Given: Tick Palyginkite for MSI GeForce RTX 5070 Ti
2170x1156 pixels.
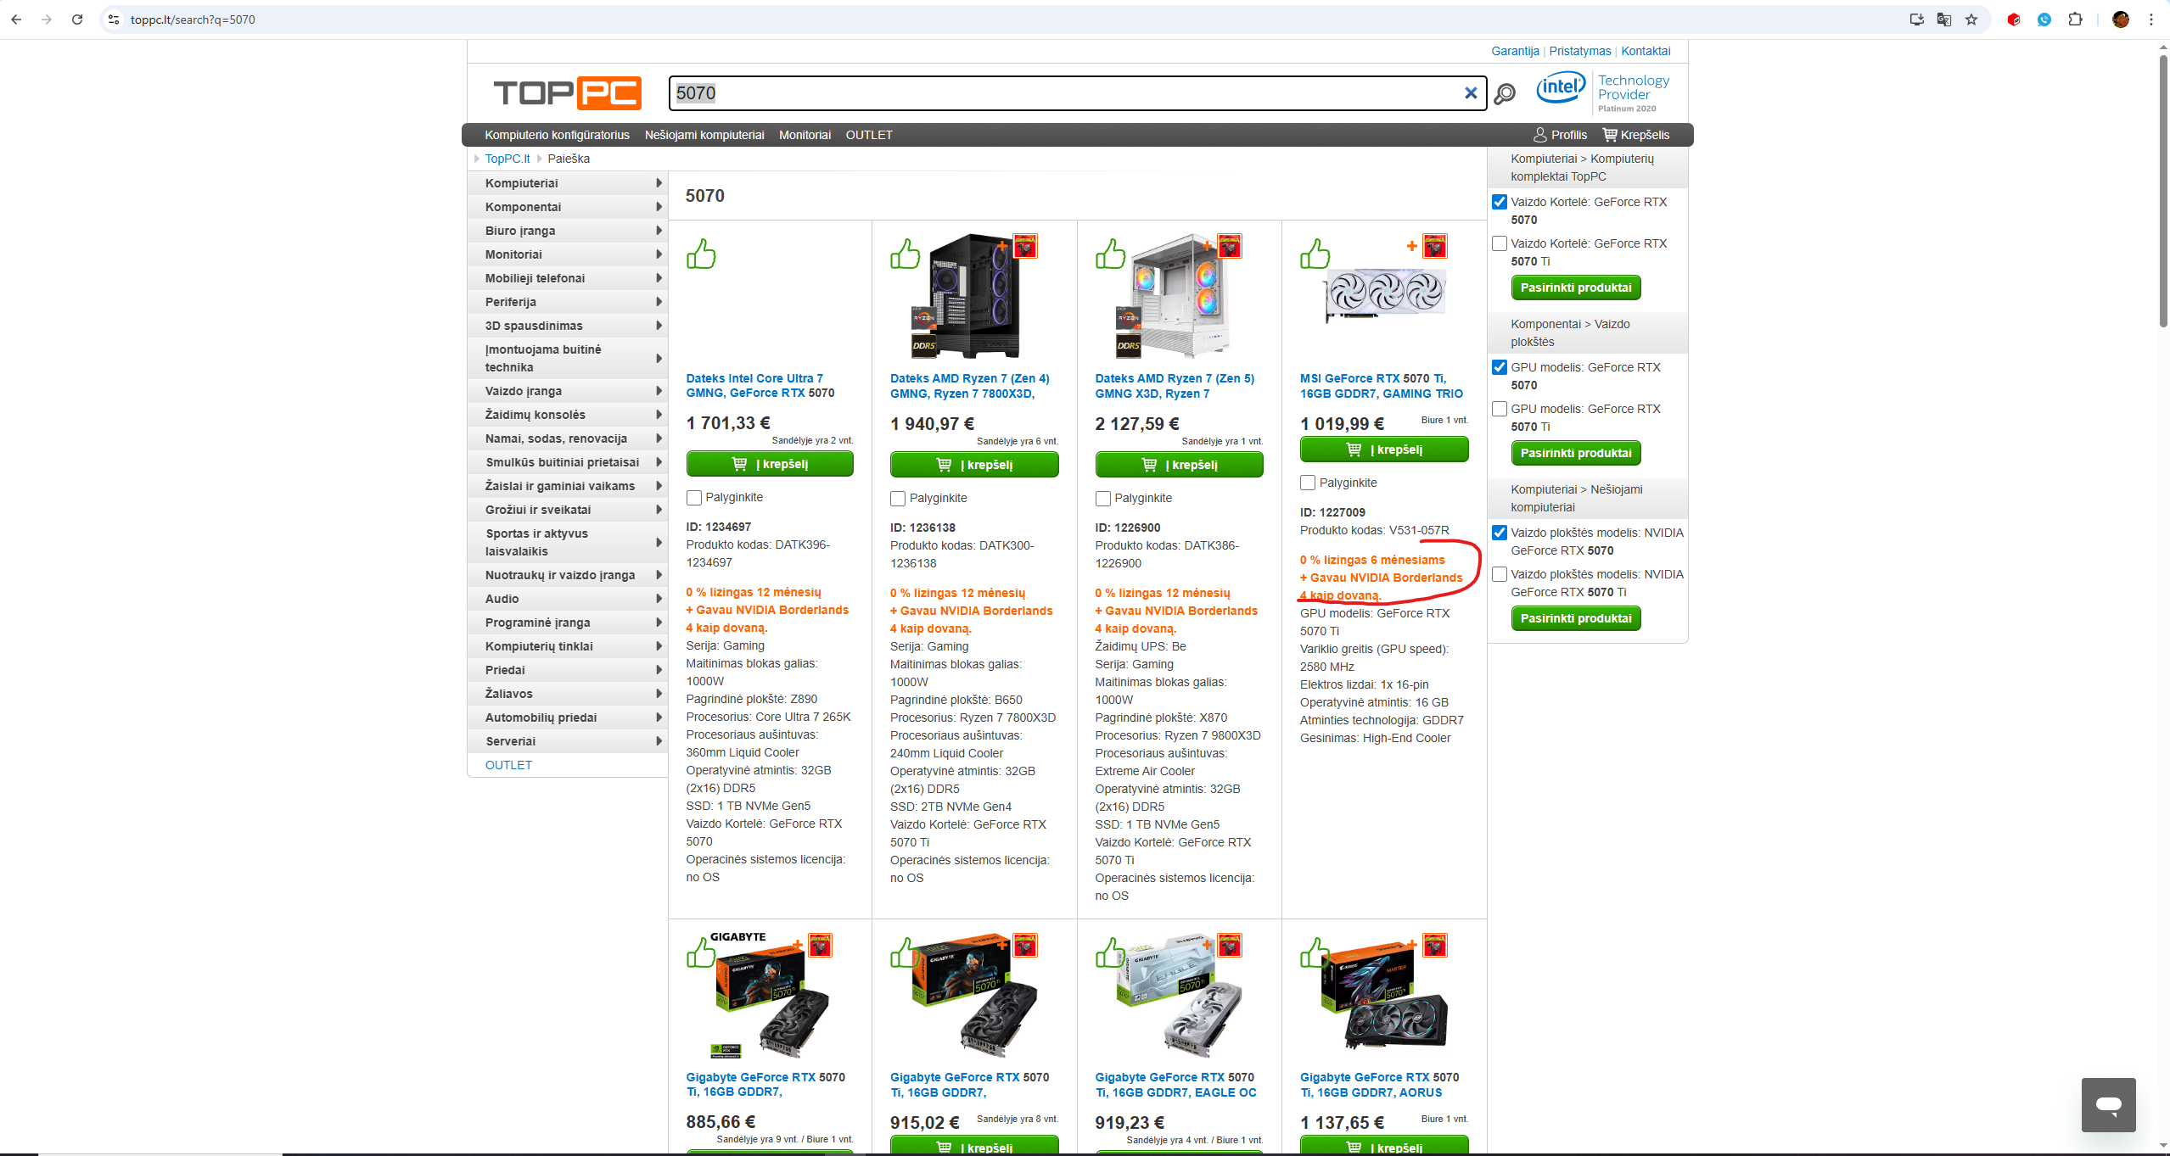Looking at the screenshot, I should (1308, 483).
